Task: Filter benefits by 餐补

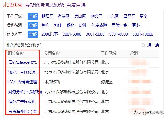Action: tap(70, 25)
